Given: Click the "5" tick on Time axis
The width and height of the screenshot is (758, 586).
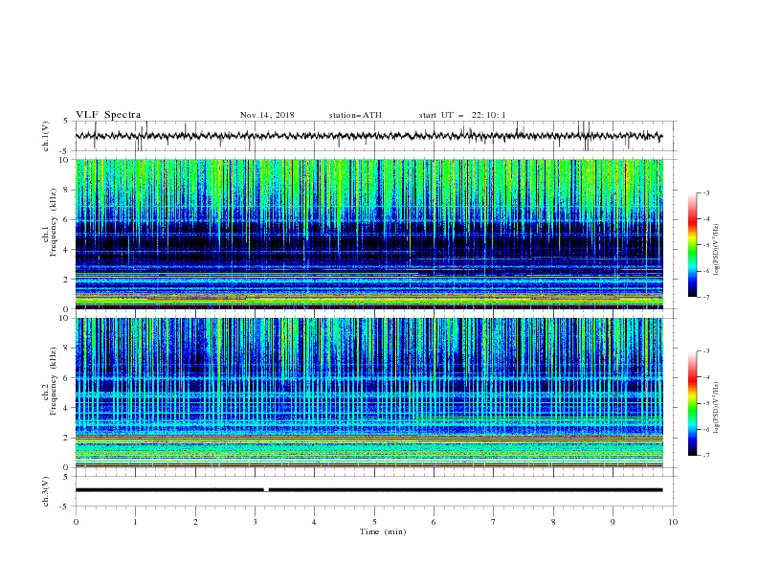Looking at the screenshot, I should [x=374, y=522].
